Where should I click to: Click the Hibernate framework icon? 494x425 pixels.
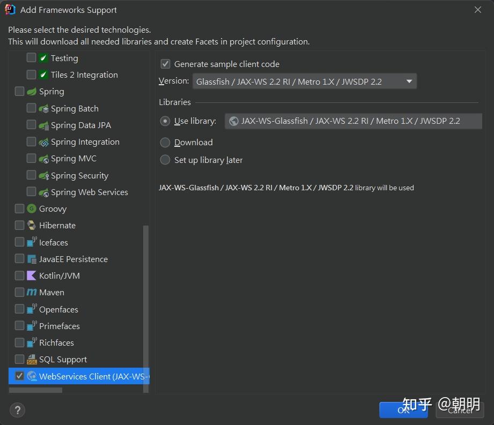pyautogui.click(x=32, y=225)
